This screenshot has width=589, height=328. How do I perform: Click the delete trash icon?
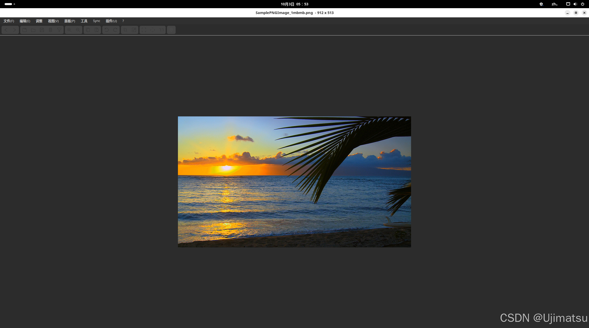point(51,30)
